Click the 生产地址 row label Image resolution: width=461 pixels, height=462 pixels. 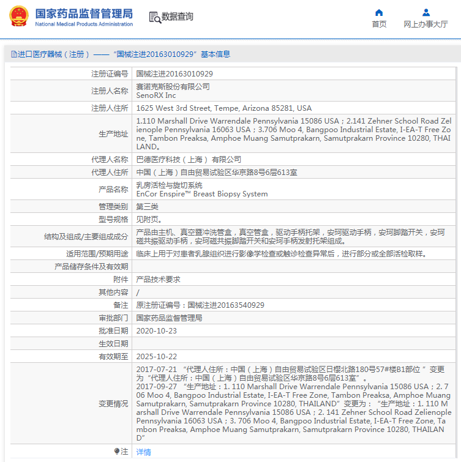point(113,134)
